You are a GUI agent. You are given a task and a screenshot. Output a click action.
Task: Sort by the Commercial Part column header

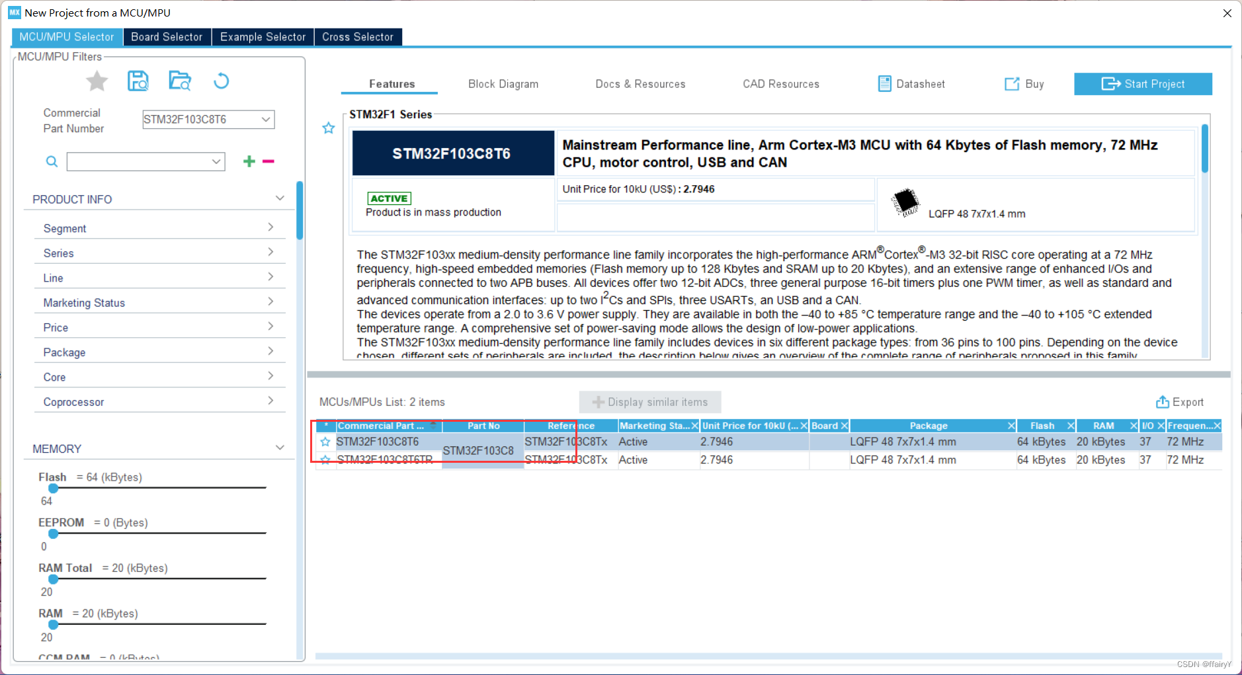[388, 426]
